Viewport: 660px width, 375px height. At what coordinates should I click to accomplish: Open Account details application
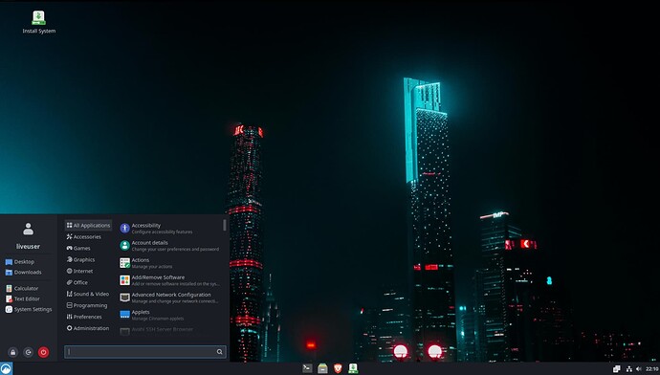point(169,245)
